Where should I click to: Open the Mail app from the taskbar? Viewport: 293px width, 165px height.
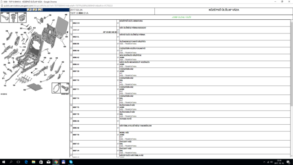point(49,162)
